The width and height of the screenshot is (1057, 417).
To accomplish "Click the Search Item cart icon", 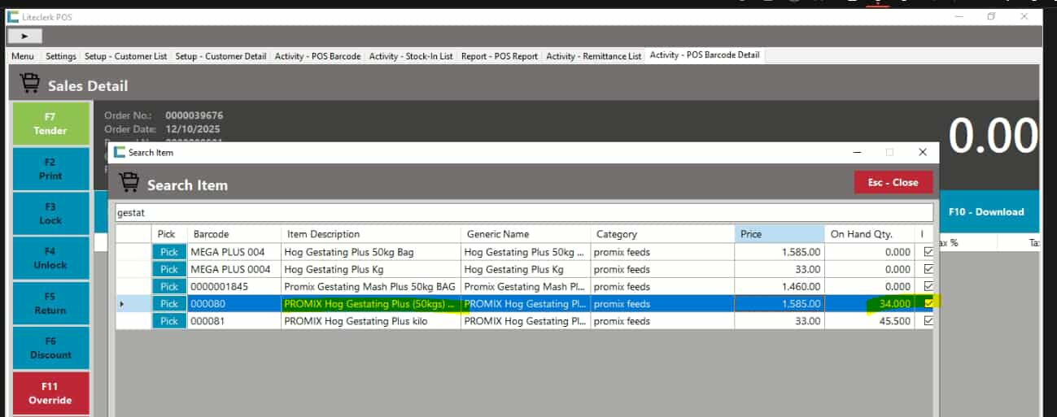I will (x=129, y=184).
